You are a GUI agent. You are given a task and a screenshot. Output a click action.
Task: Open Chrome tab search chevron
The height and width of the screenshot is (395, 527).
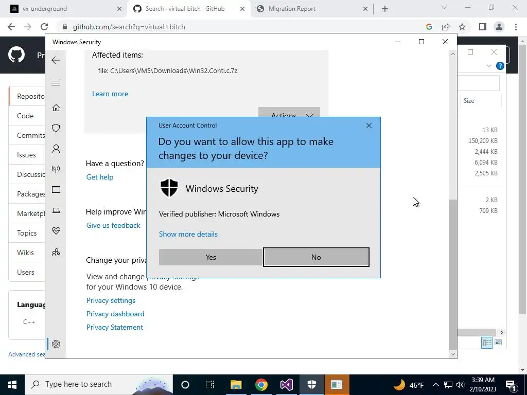pos(444,7)
